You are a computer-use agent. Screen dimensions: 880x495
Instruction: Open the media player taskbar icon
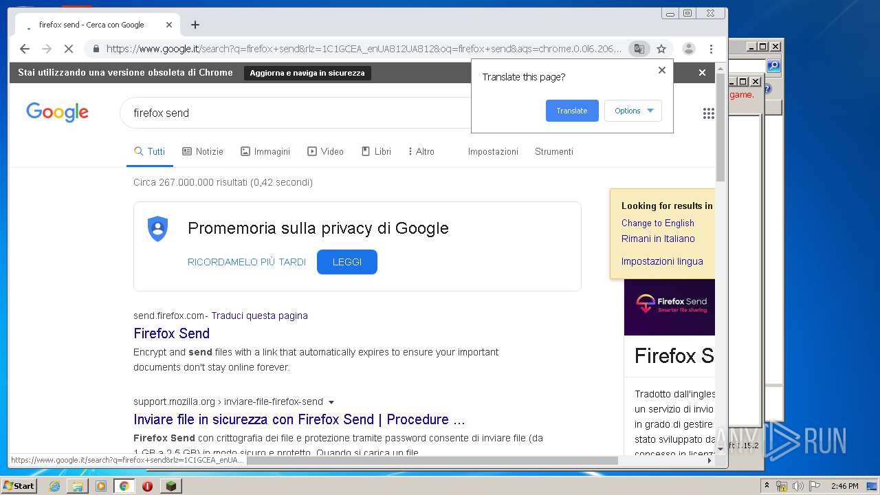[101, 485]
